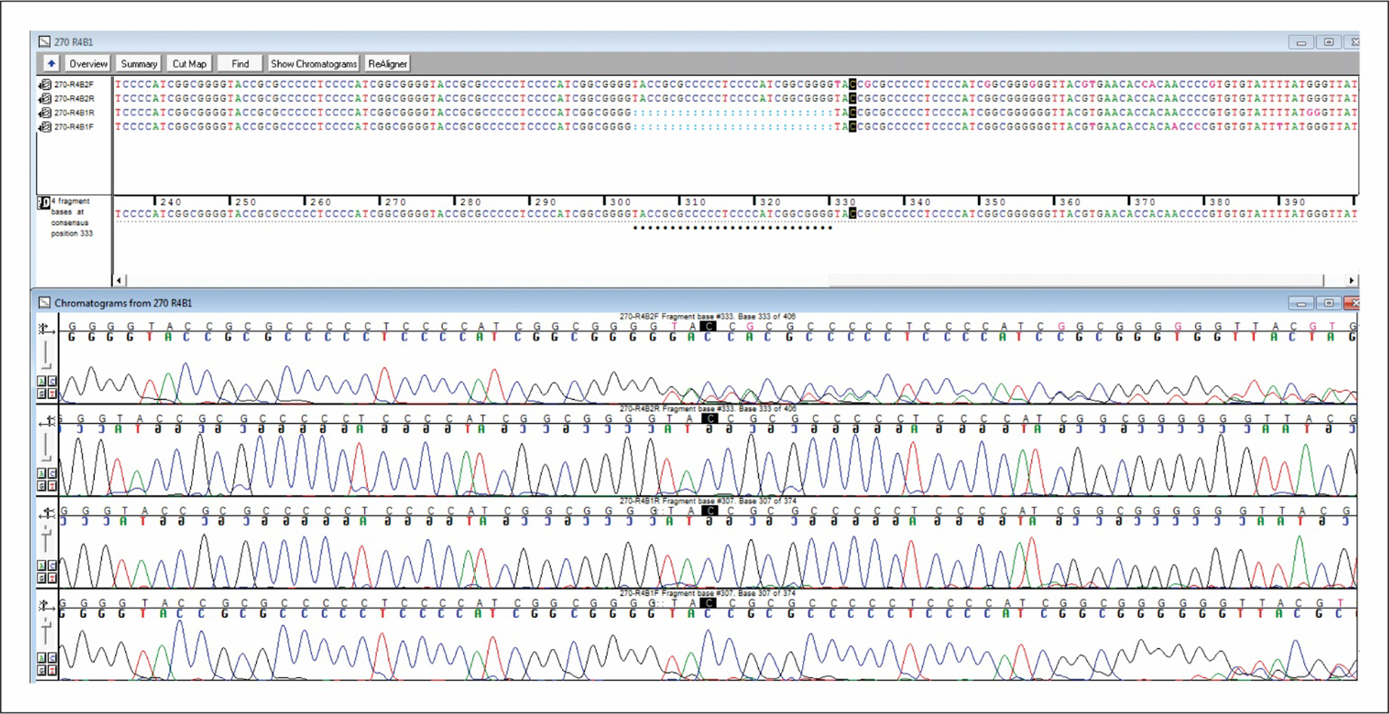Toggle the G trace in fourth chromatogram

[42, 670]
